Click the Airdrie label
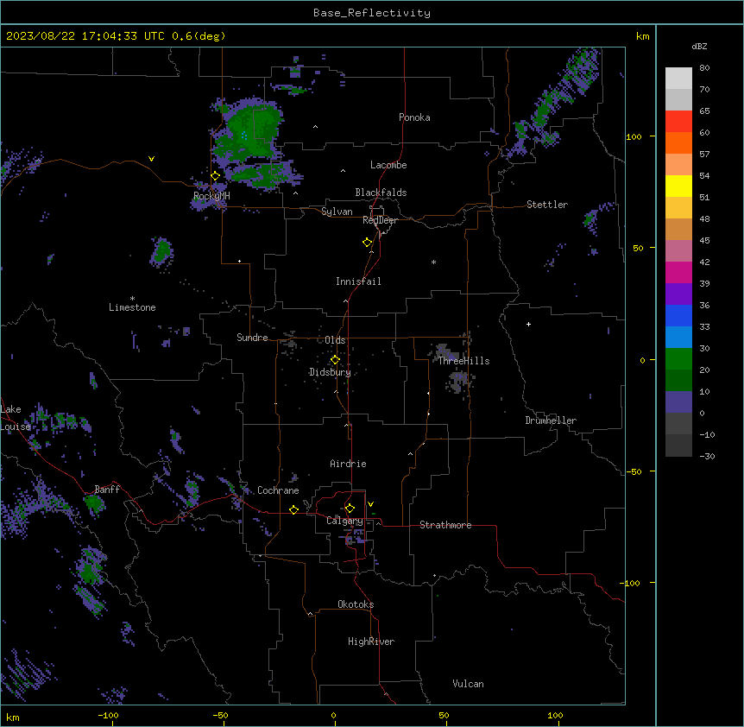Screen dimensions: 744x727 coord(349,464)
